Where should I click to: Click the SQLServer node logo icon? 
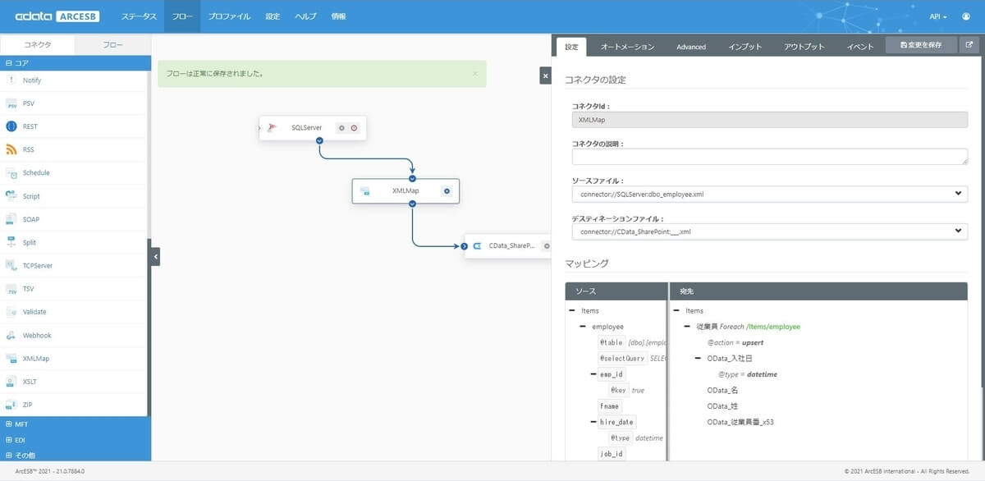pyautogui.click(x=273, y=128)
